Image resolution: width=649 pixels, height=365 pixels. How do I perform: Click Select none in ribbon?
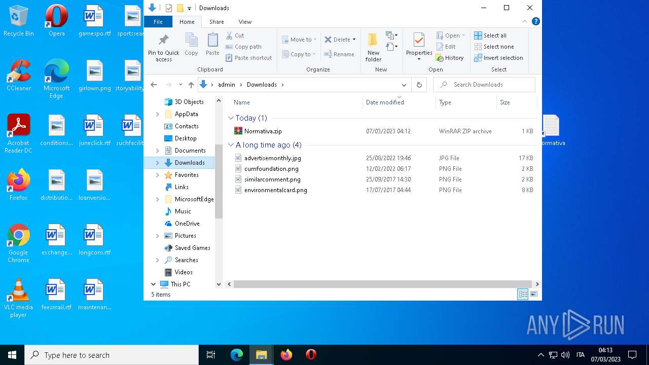[x=494, y=47]
